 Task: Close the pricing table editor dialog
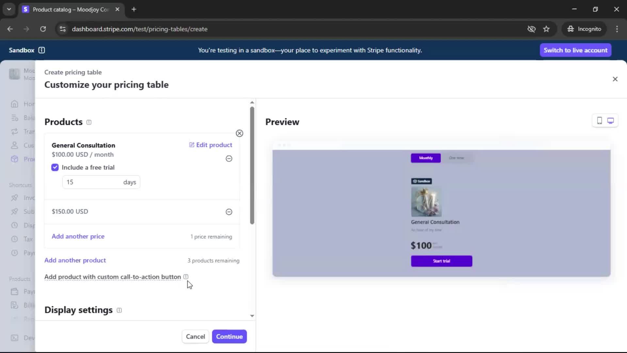(x=615, y=79)
